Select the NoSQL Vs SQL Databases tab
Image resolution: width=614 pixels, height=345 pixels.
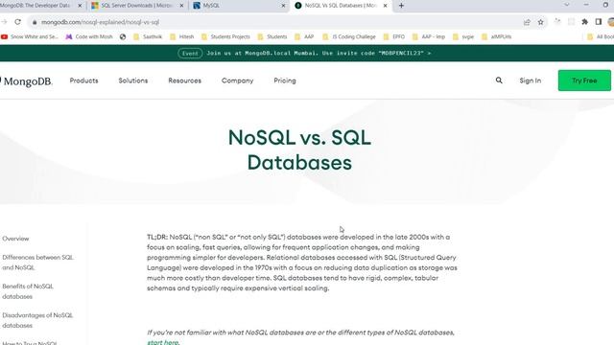pyautogui.click(x=341, y=6)
